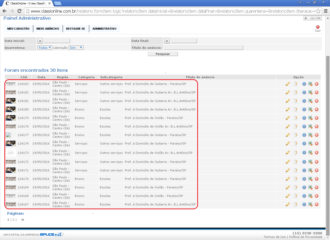Click the document-edit icon for ad 124182
This screenshot has width=330, height=240.
coord(296,92)
